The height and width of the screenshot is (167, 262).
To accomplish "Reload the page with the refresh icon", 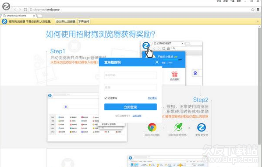I will [x=25, y=10].
